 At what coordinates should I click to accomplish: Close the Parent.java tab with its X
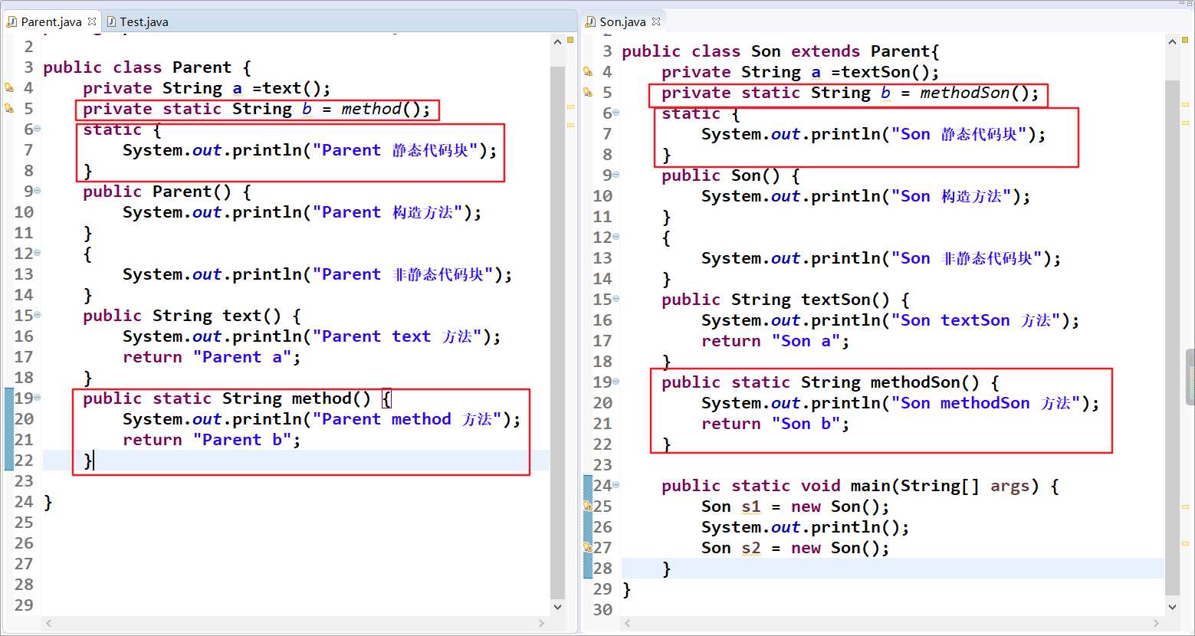pyautogui.click(x=92, y=21)
